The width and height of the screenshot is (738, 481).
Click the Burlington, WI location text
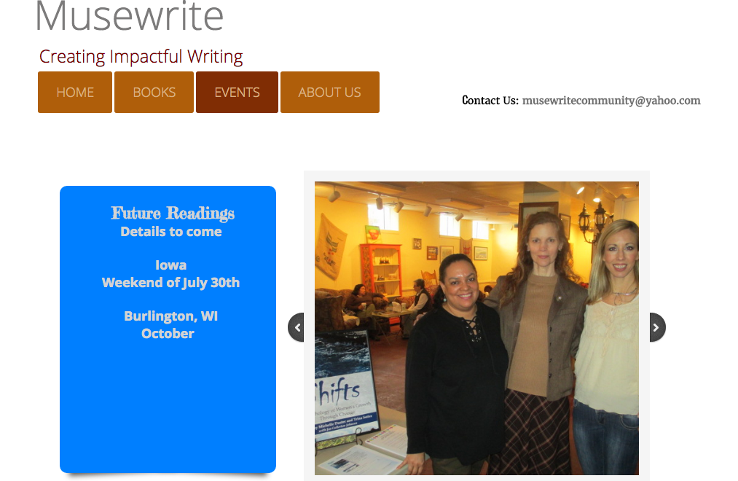[x=171, y=316]
